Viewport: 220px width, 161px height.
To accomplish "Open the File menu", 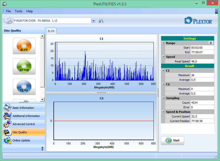I will pos(8,11).
